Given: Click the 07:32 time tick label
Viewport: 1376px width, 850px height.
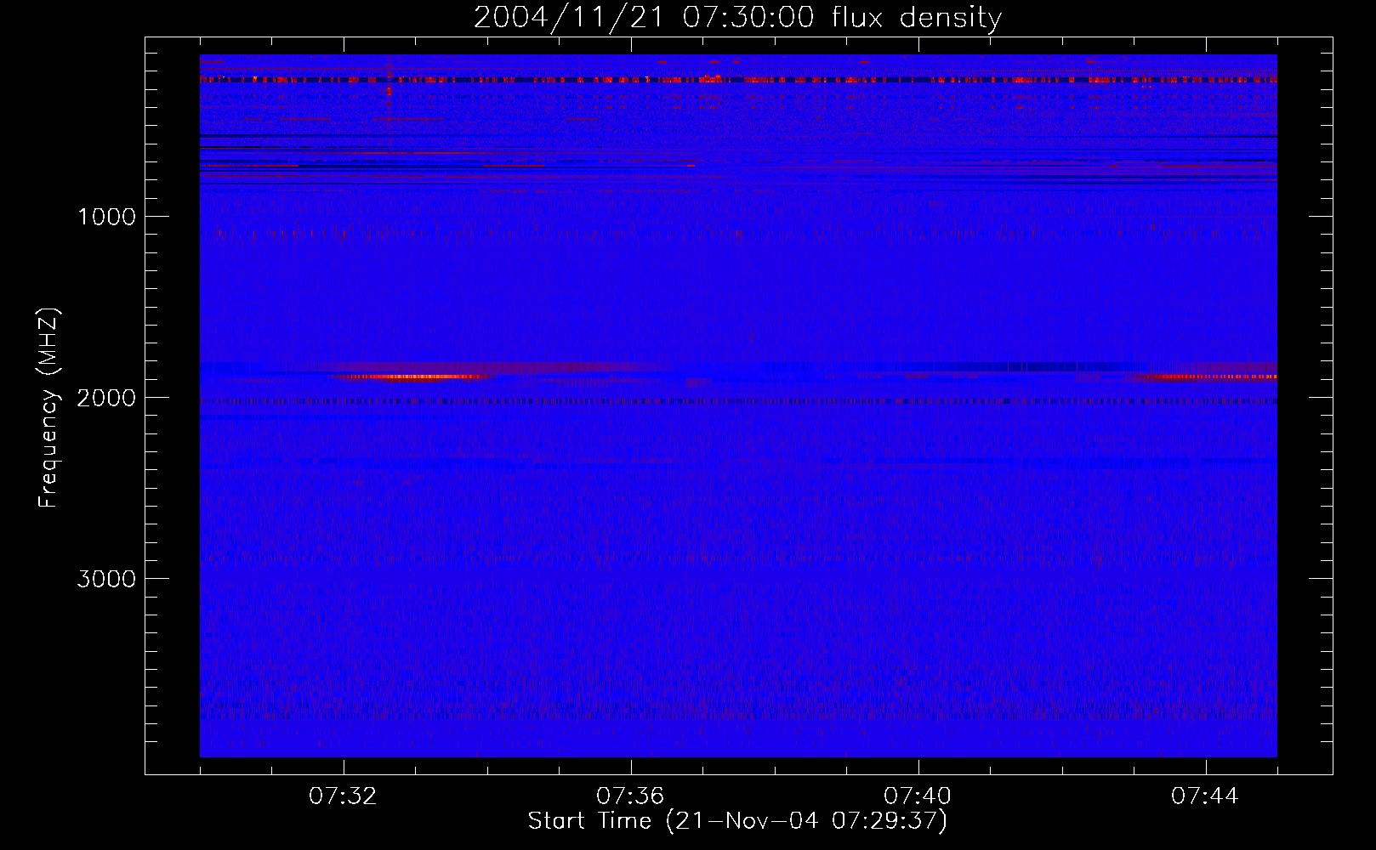Looking at the screenshot, I should [x=343, y=796].
